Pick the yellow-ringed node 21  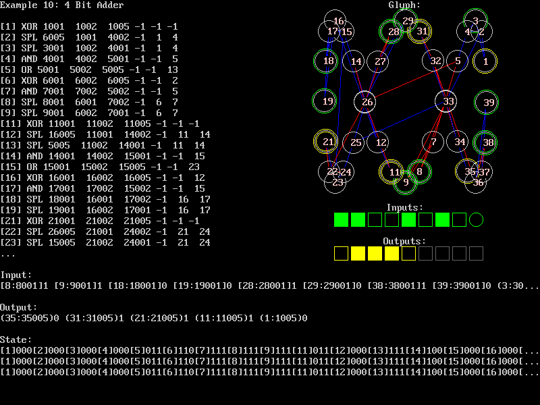pyautogui.click(x=327, y=142)
